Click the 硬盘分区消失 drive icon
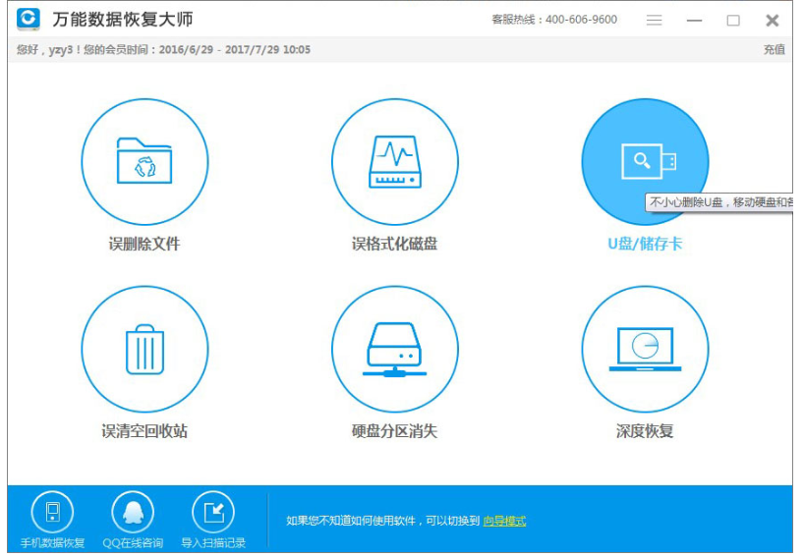The height and width of the screenshot is (557, 804). 394,349
